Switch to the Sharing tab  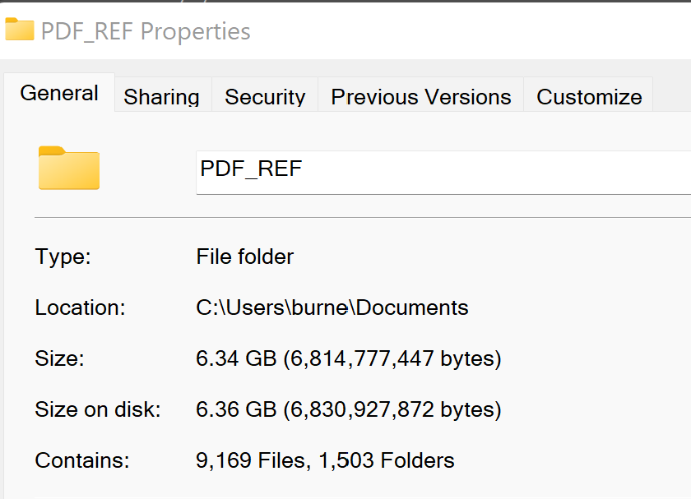click(x=161, y=97)
